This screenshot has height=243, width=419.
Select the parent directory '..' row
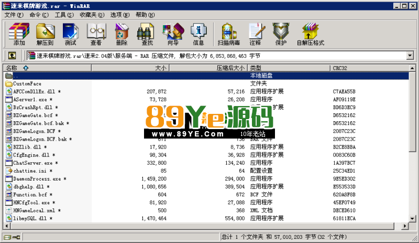[206, 76]
